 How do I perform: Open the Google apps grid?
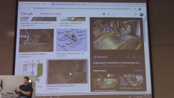tap(135, 14)
